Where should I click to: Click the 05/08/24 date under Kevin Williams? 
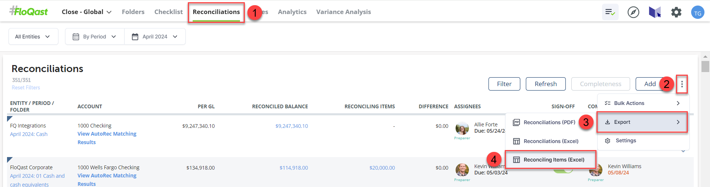pos(618,173)
